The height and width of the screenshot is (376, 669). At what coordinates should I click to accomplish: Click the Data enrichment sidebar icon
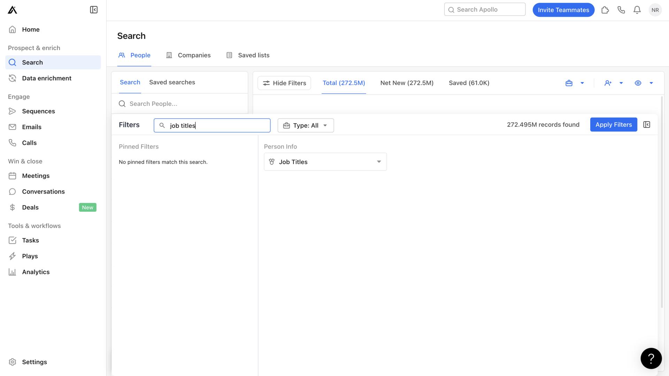click(13, 78)
